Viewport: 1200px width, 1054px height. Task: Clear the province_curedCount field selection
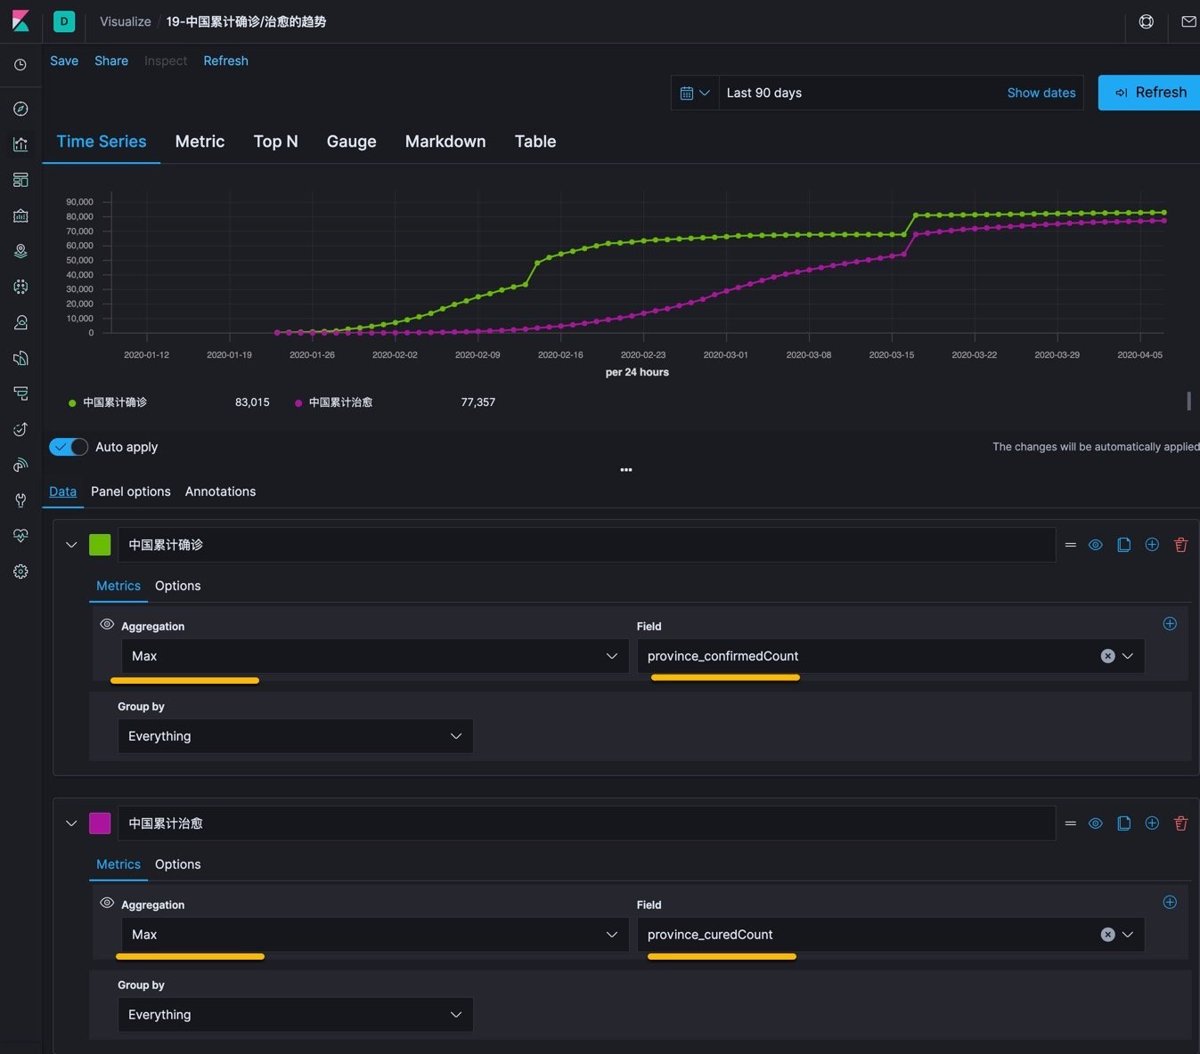coord(1107,935)
